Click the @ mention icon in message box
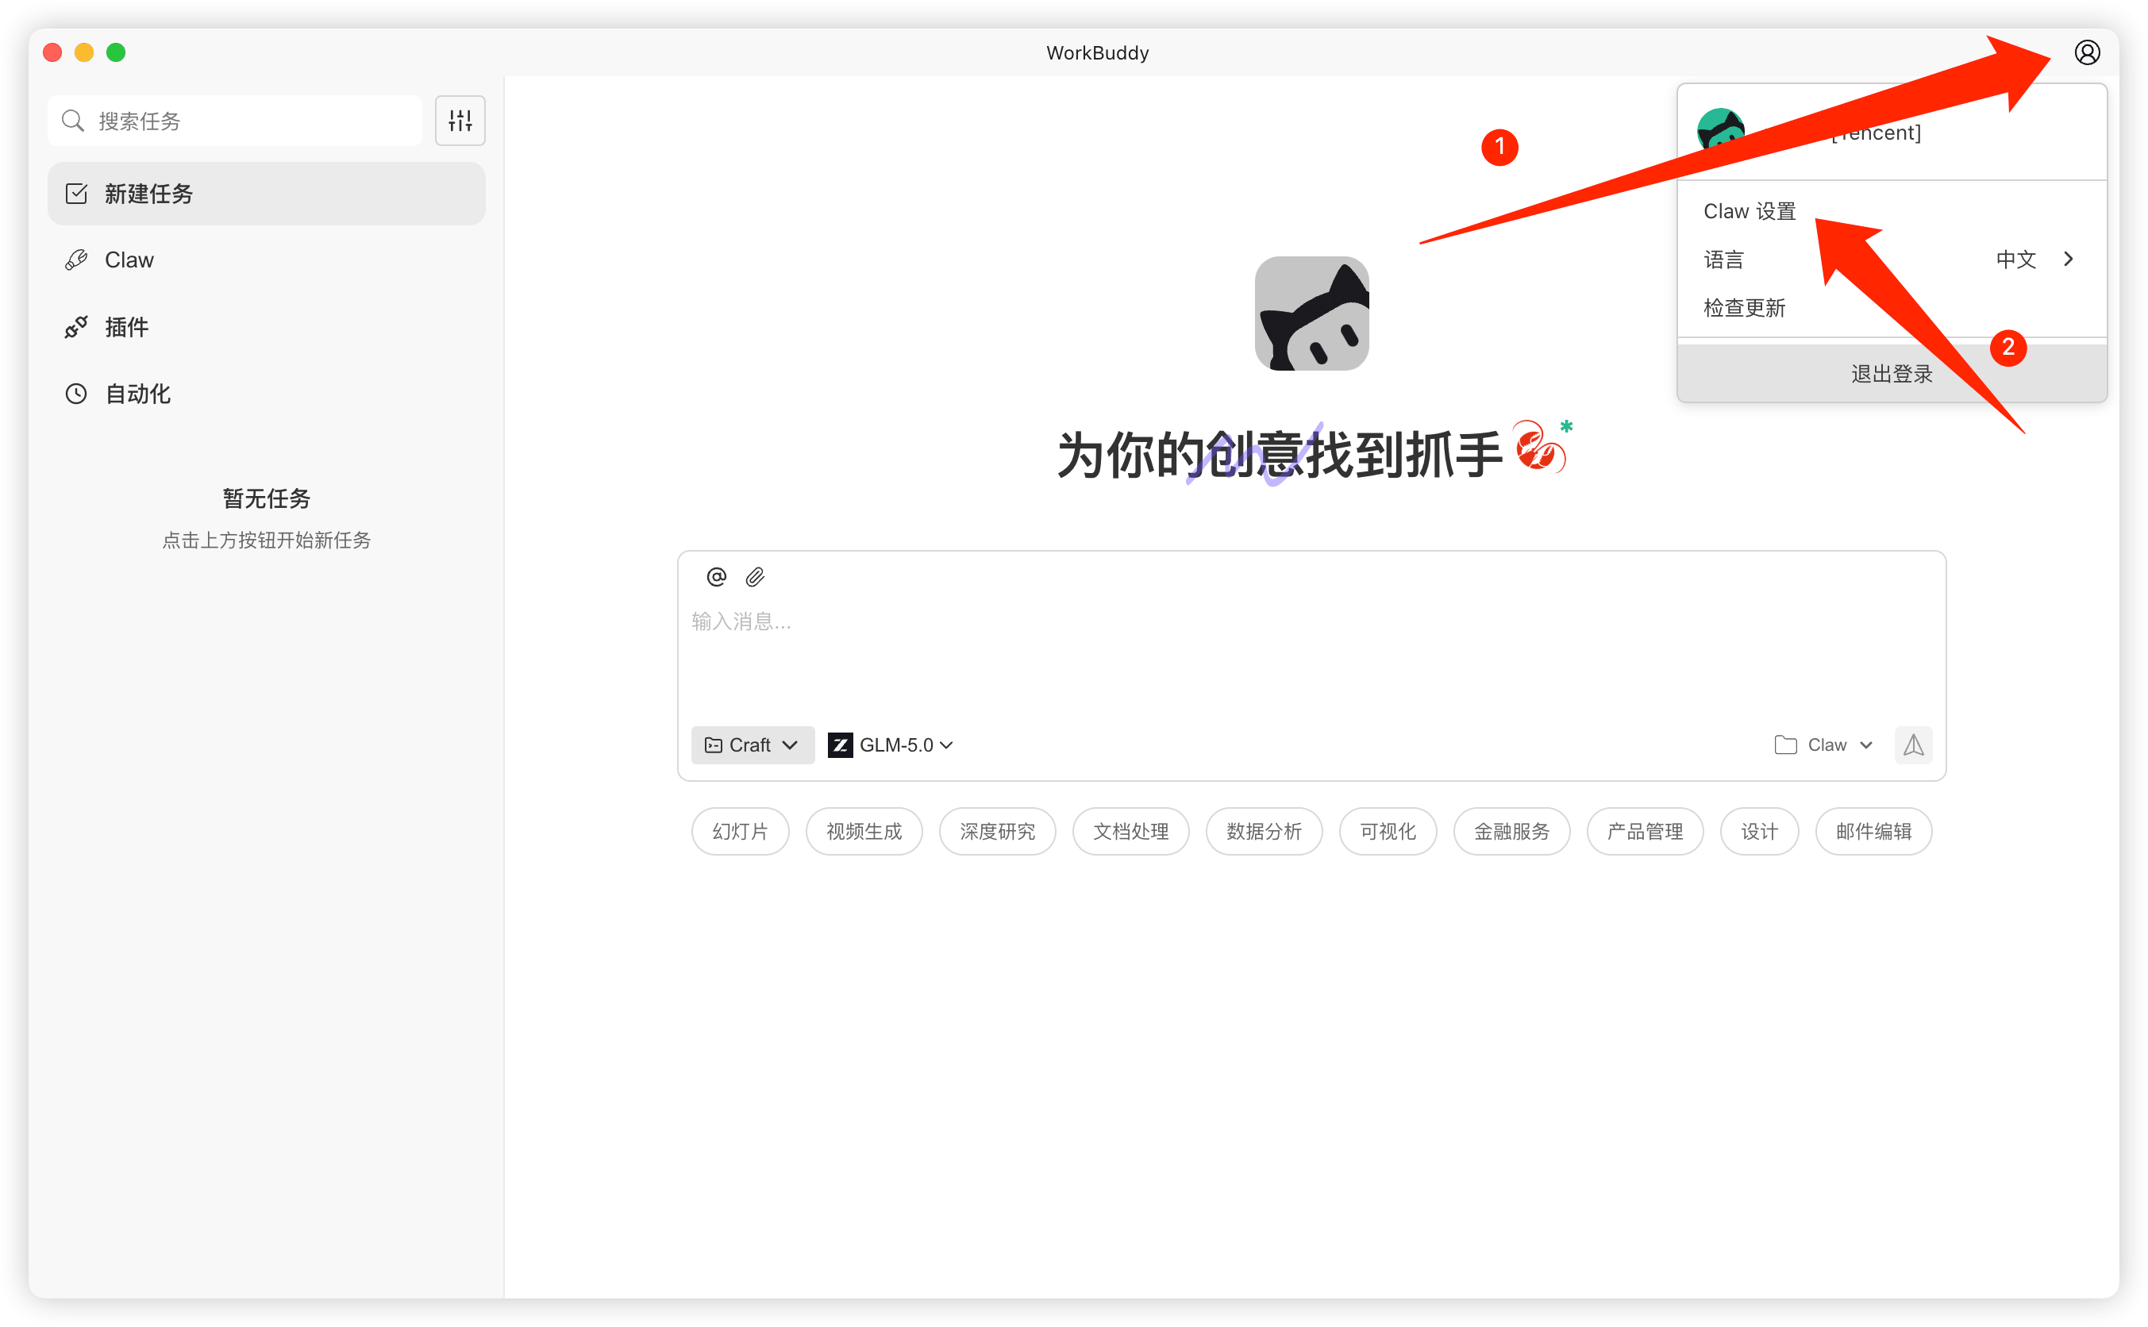The height and width of the screenshot is (1327, 2148). [715, 577]
